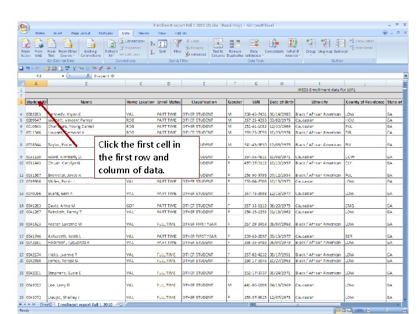This screenshot has width=419, height=314.
Task: Click the Connections icon in the ribbon
Action: pos(132,41)
